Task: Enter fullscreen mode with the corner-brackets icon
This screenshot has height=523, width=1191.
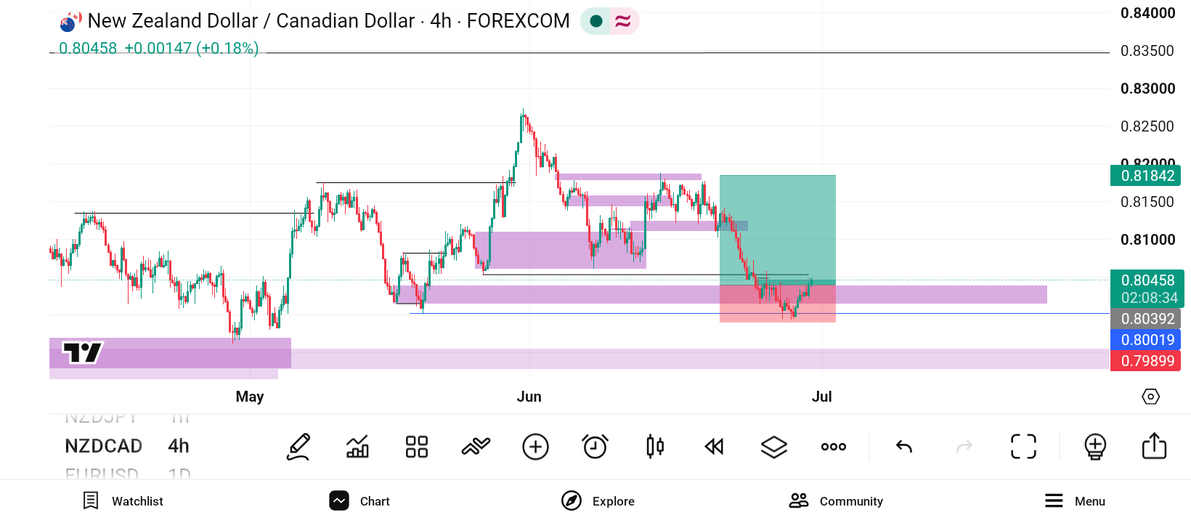Action: [x=1024, y=447]
